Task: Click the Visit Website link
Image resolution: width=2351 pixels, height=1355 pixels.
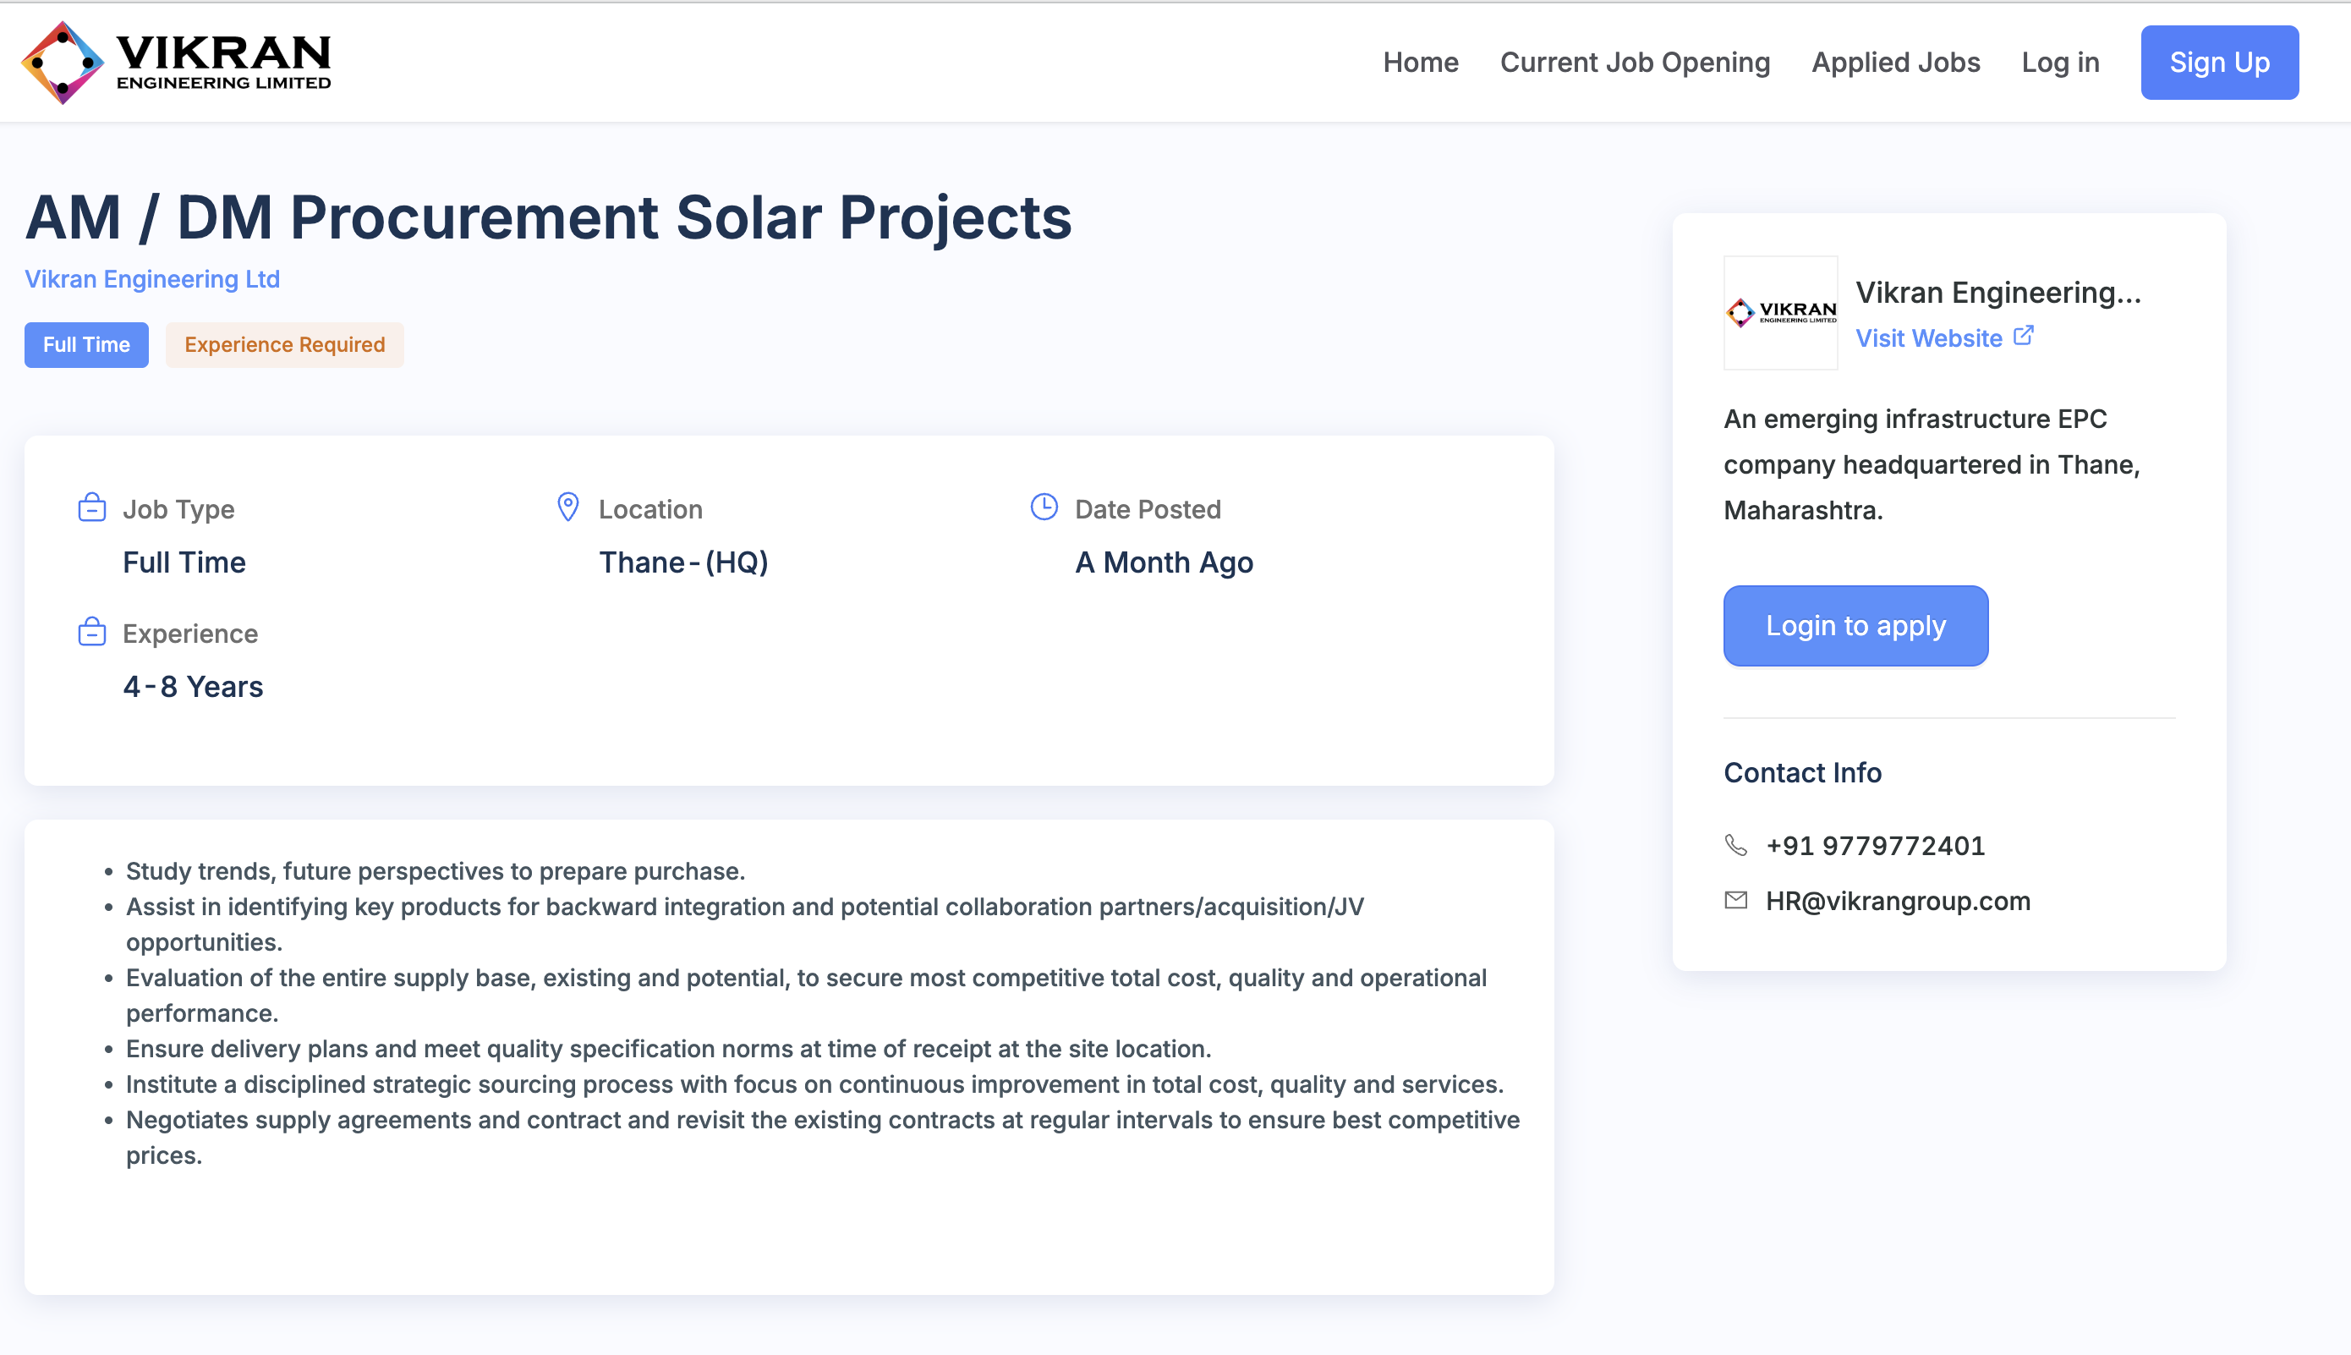Action: pyautogui.click(x=1931, y=337)
